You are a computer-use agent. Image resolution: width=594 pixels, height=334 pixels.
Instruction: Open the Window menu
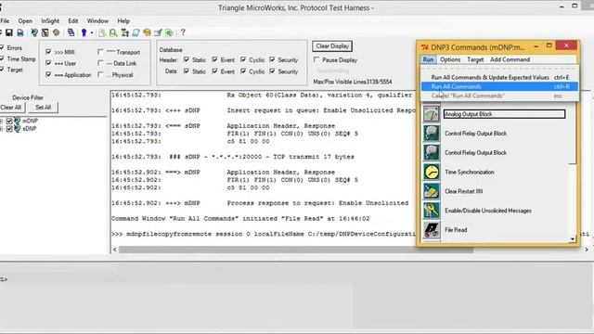point(97,20)
